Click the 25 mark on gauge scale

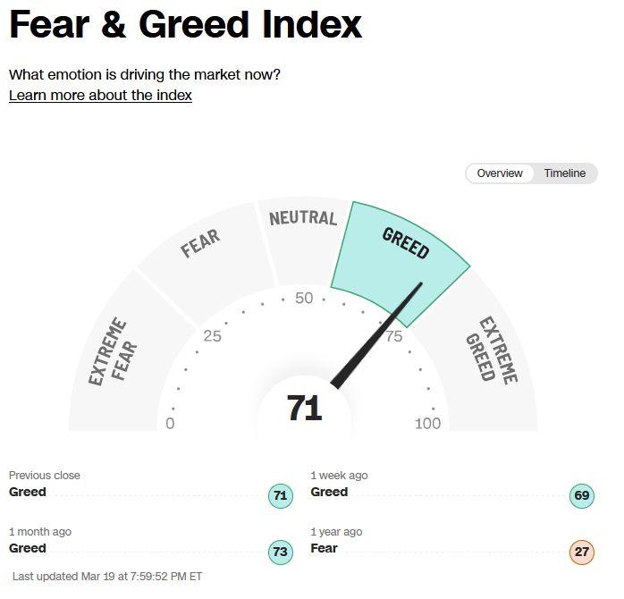click(x=212, y=336)
